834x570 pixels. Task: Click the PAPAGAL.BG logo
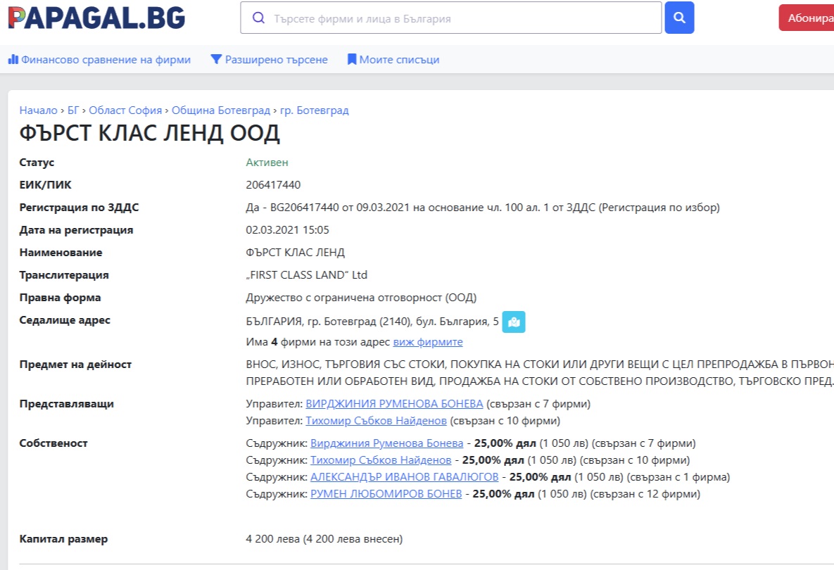(x=96, y=18)
